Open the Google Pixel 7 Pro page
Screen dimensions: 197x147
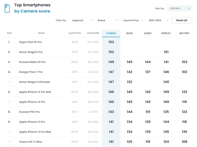pos(31,72)
